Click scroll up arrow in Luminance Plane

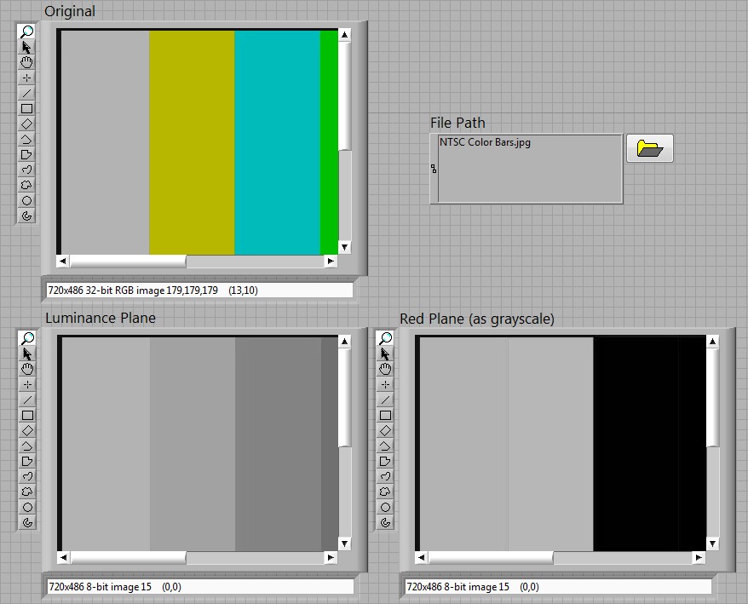click(345, 341)
